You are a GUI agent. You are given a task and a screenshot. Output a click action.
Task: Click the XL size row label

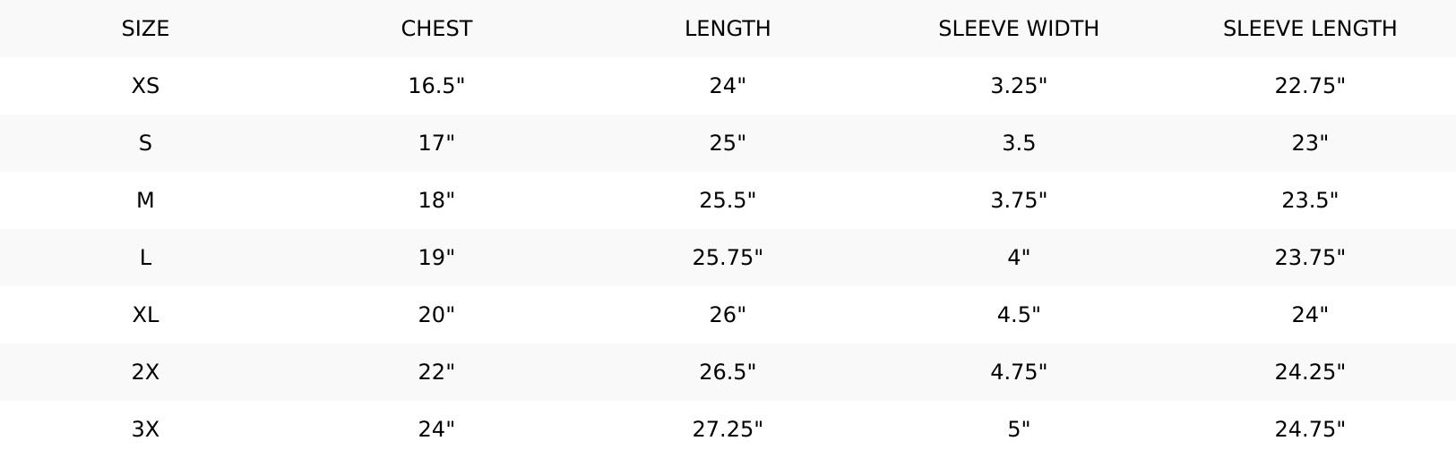click(x=145, y=315)
